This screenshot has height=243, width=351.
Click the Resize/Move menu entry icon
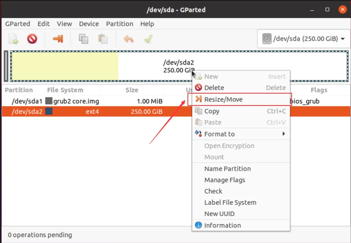click(x=198, y=99)
